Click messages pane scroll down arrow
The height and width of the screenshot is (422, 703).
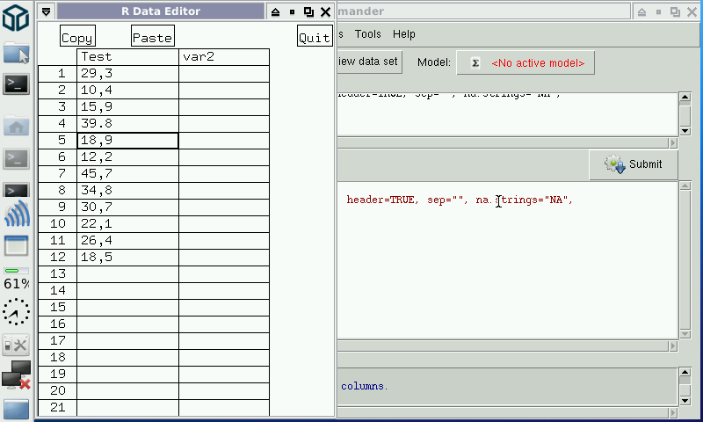click(x=685, y=401)
